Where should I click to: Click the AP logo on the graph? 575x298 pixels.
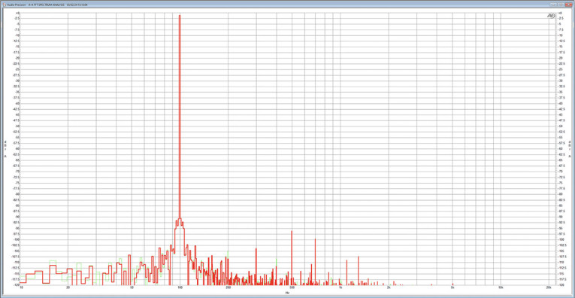550,15
